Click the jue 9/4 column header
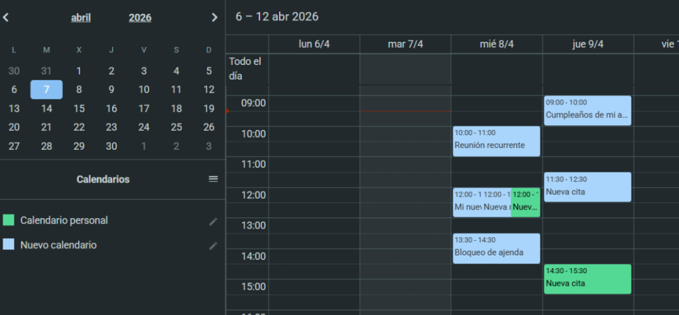Viewport: 679px width, 315px height. [x=587, y=44]
